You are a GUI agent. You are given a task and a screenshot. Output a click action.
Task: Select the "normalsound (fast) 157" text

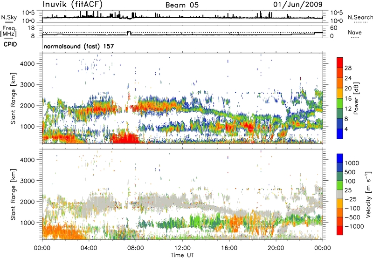pos(79,46)
